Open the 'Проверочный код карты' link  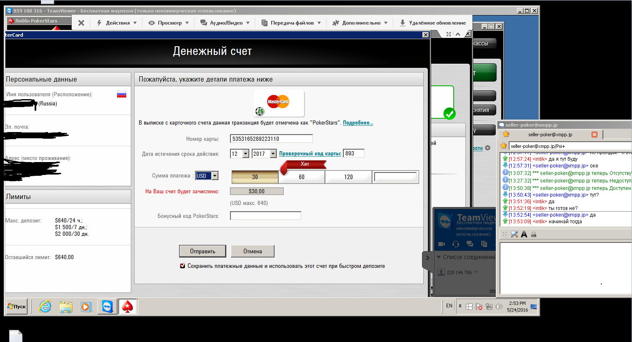(310, 154)
